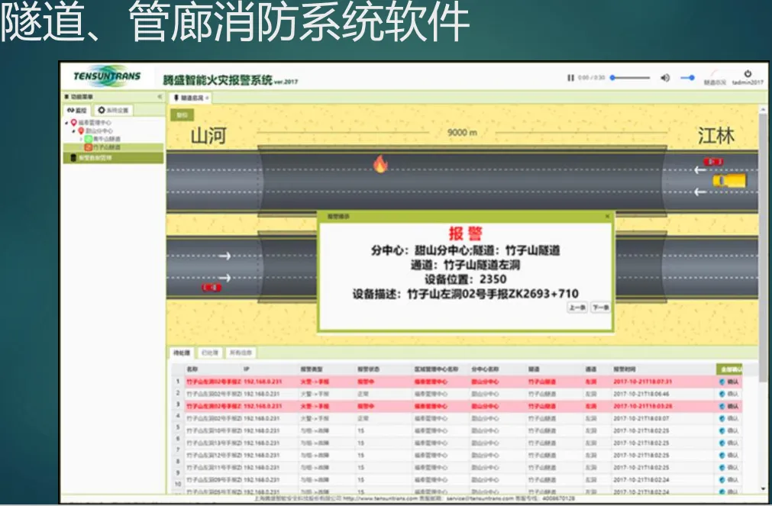This screenshot has width=772, height=506.
Task: Click the yellow truck in the tunnel
Action: coord(728,181)
